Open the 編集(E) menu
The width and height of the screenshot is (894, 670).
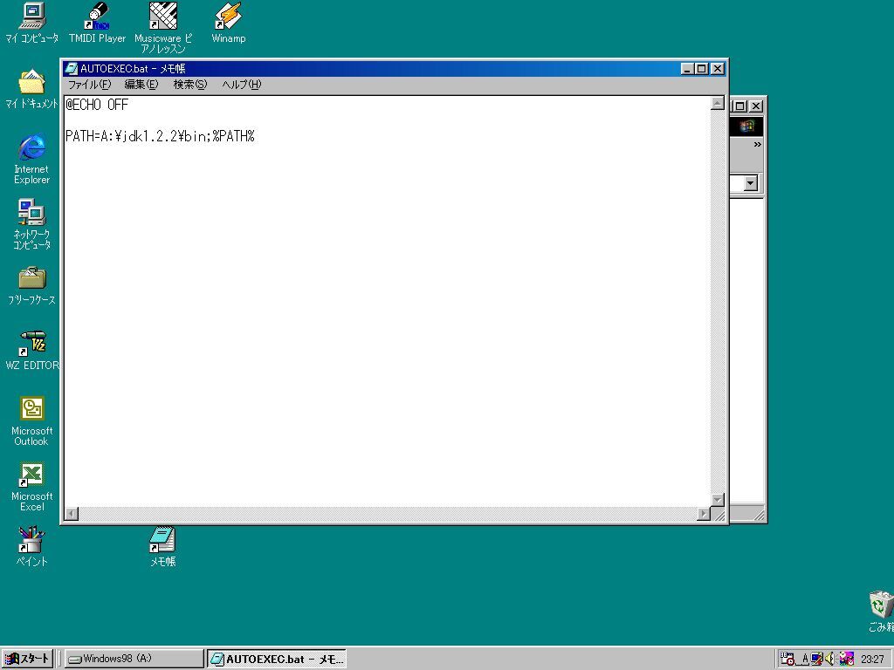tap(141, 85)
